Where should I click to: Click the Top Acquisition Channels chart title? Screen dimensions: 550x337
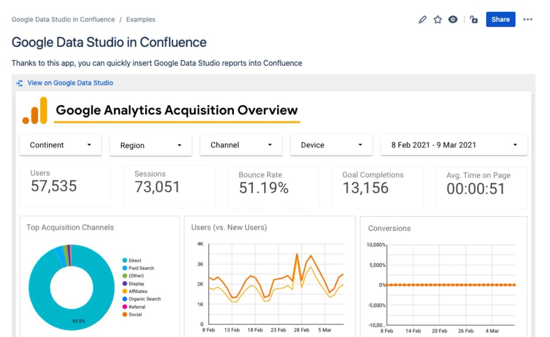(70, 227)
